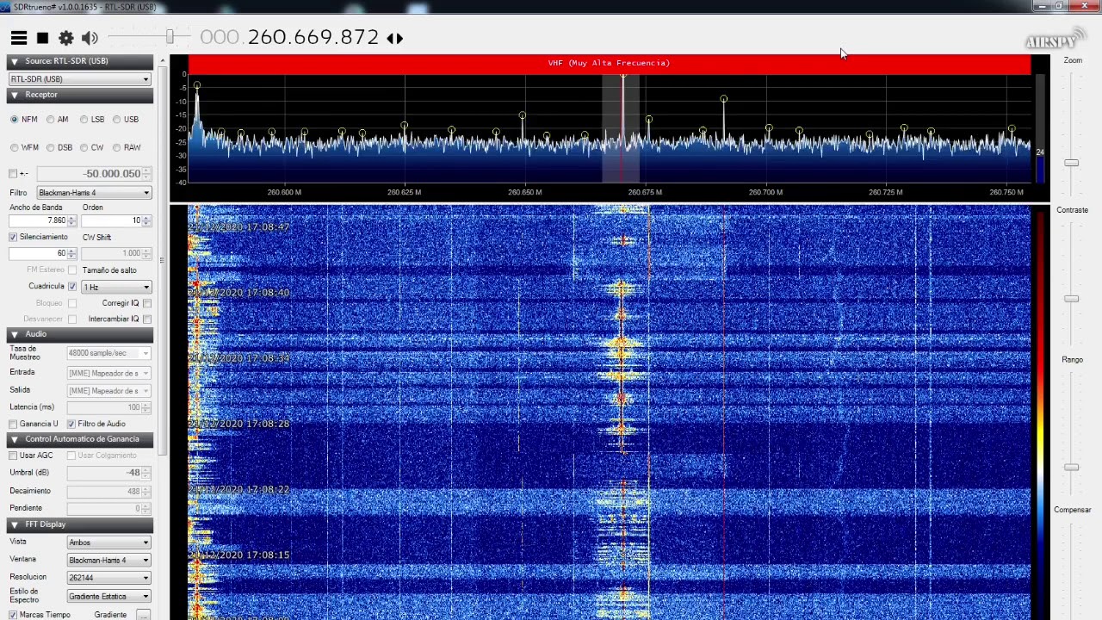
Task: Open the hamburger main menu
Action: [18, 38]
